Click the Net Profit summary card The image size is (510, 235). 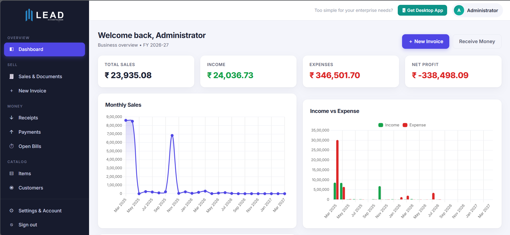(453, 71)
